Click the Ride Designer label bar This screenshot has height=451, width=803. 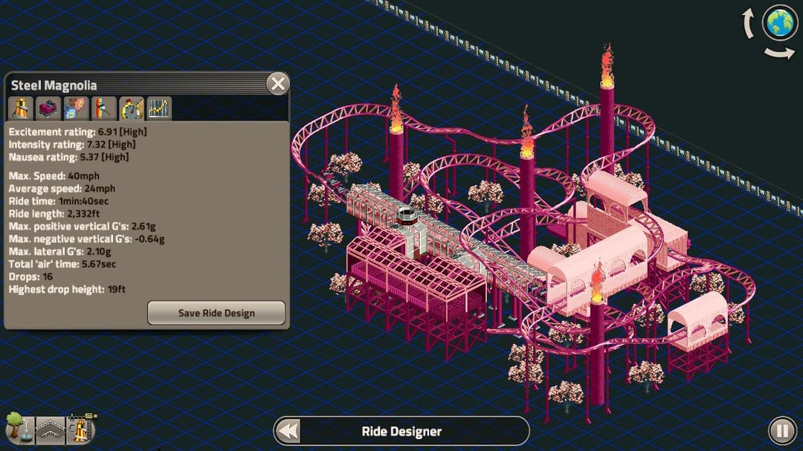tap(401, 431)
